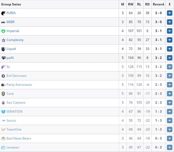Expand Party Astronauts' details arrow
This screenshot has width=174, height=152.
pyautogui.click(x=169, y=85)
